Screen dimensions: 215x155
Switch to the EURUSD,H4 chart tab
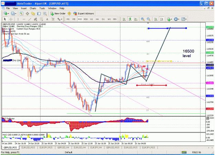[80, 147]
